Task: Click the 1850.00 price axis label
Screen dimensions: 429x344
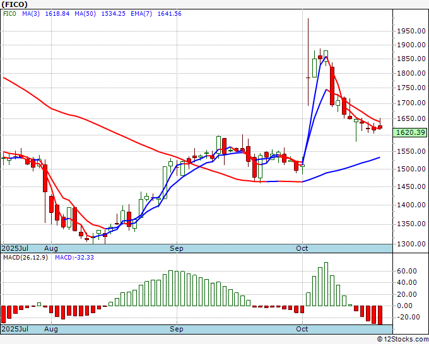Action: [x=411, y=59]
